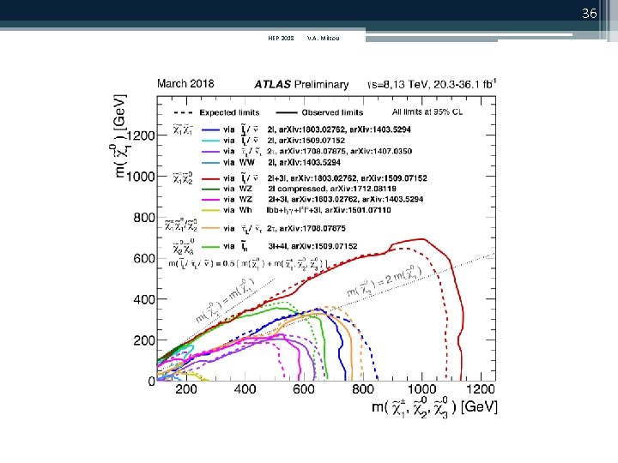Click the yellow via Wh legend swatch
Screen dimensions: 618x463
tap(210, 210)
